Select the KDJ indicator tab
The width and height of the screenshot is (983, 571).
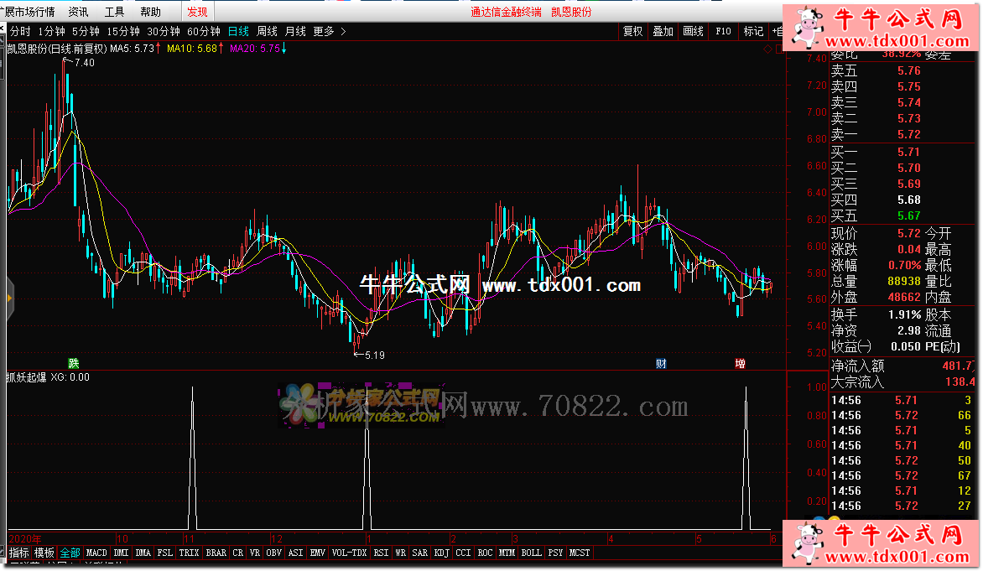pyautogui.click(x=440, y=553)
